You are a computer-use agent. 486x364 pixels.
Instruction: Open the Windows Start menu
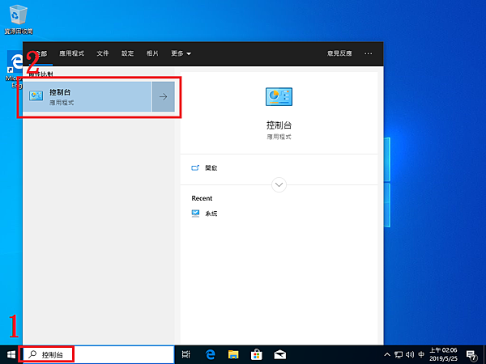tap(11, 354)
